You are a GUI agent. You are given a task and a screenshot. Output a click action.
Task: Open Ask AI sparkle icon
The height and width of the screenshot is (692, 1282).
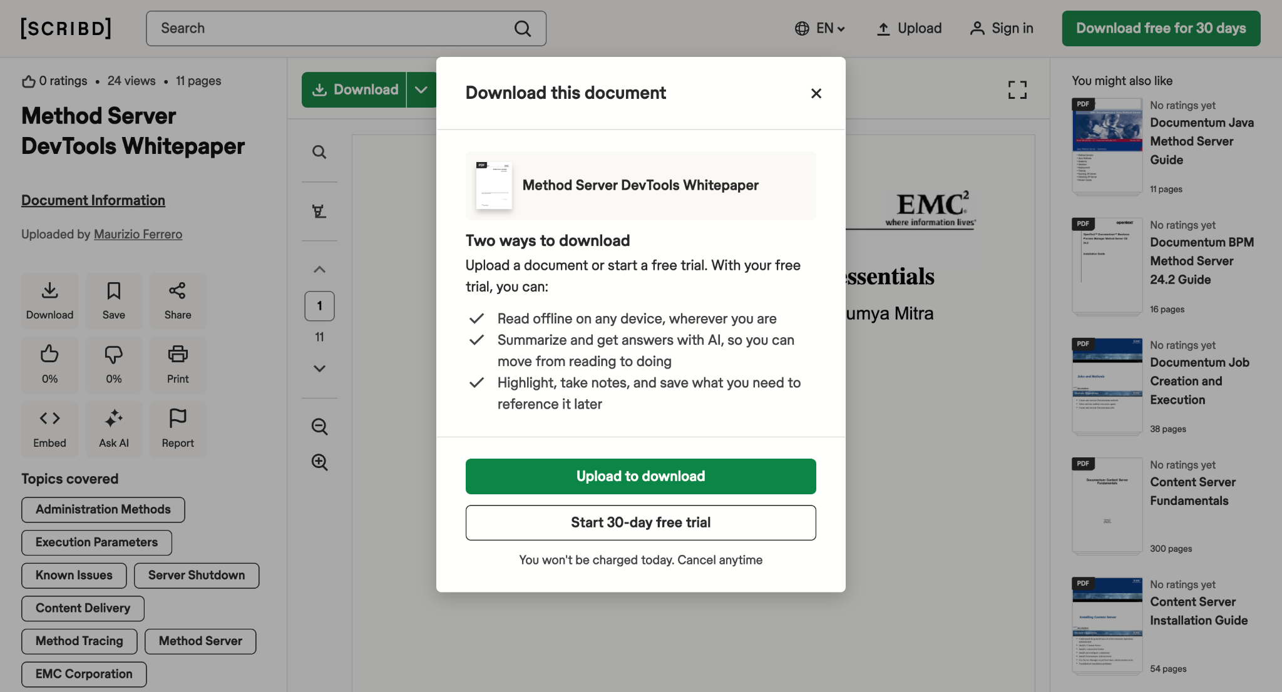click(114, 429)
